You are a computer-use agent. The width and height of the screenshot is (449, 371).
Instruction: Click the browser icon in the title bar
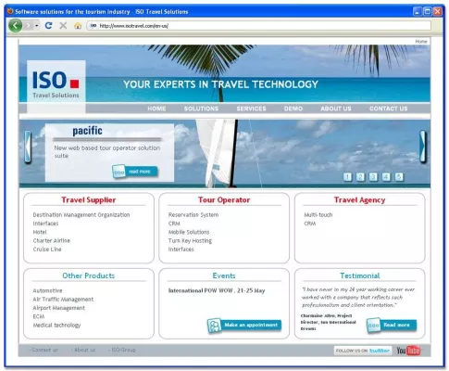click(10, 11)
